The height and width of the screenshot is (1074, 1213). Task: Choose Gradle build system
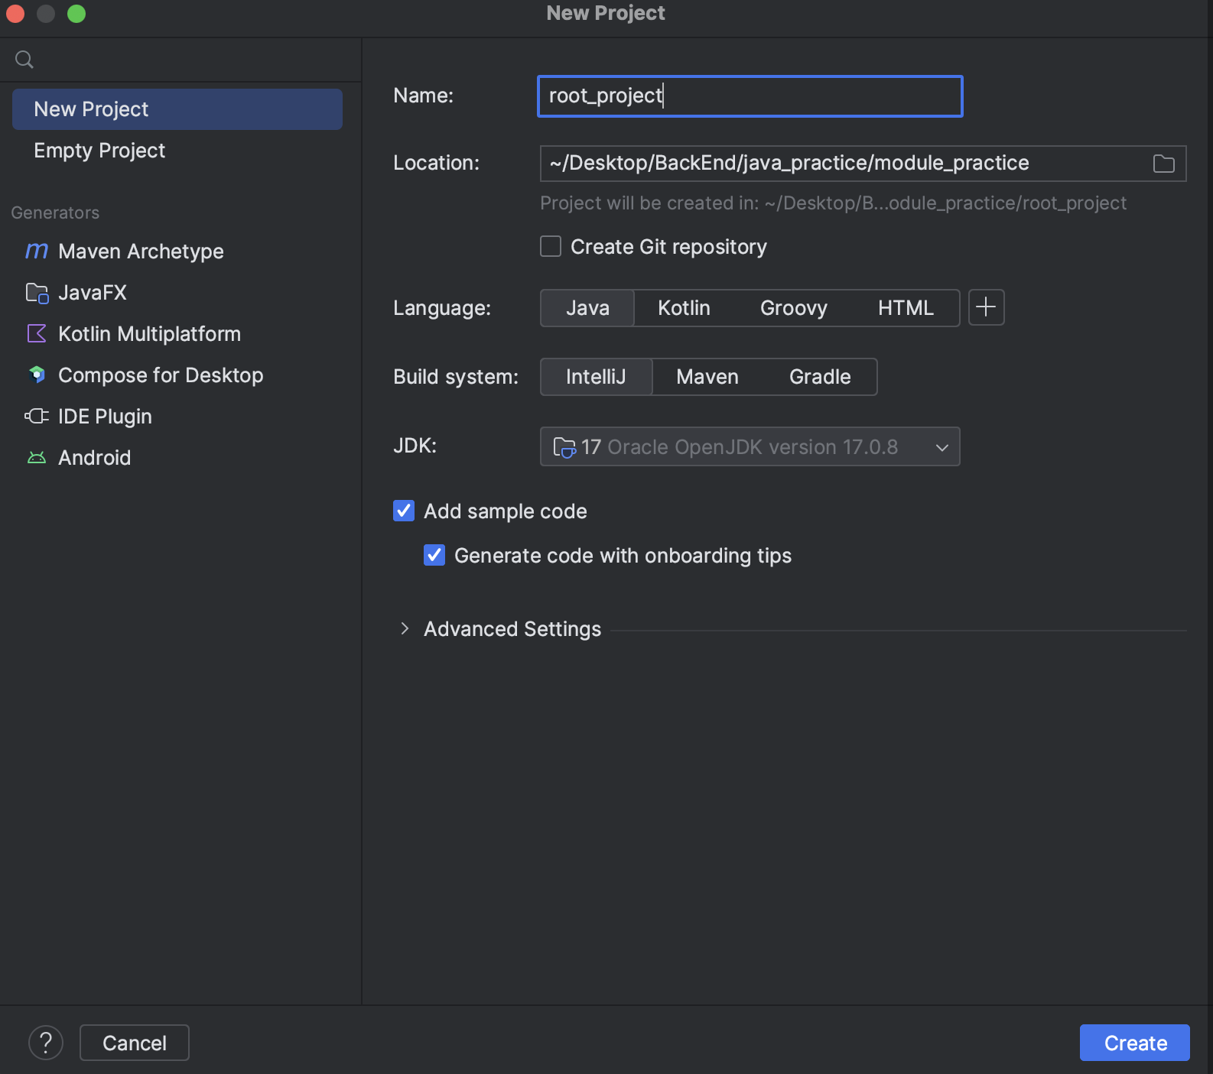pyautogui.click(x=820, y=377)
